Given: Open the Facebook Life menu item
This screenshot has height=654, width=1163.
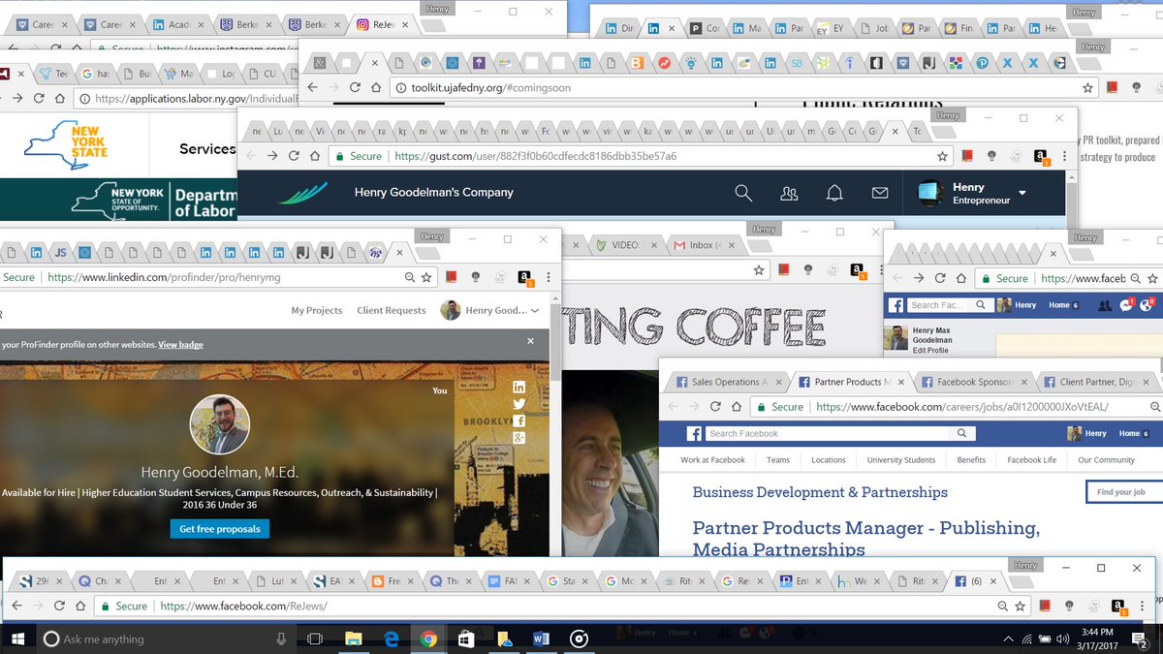Looking at the screenshot, I should coord(1031,460).
